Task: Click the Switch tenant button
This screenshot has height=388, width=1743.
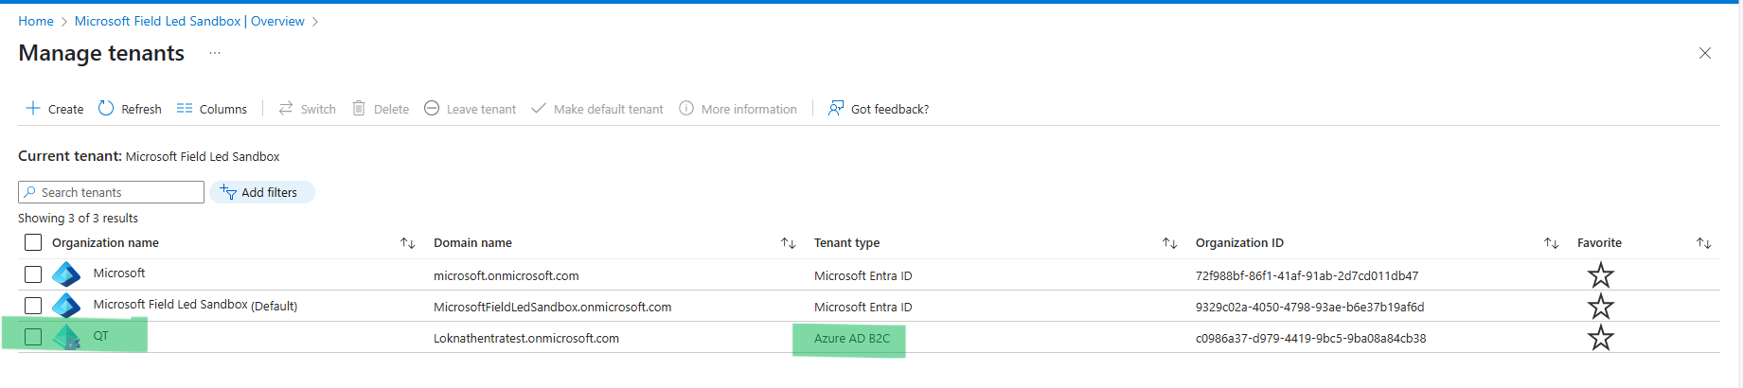Action: [x=308, y=109]
